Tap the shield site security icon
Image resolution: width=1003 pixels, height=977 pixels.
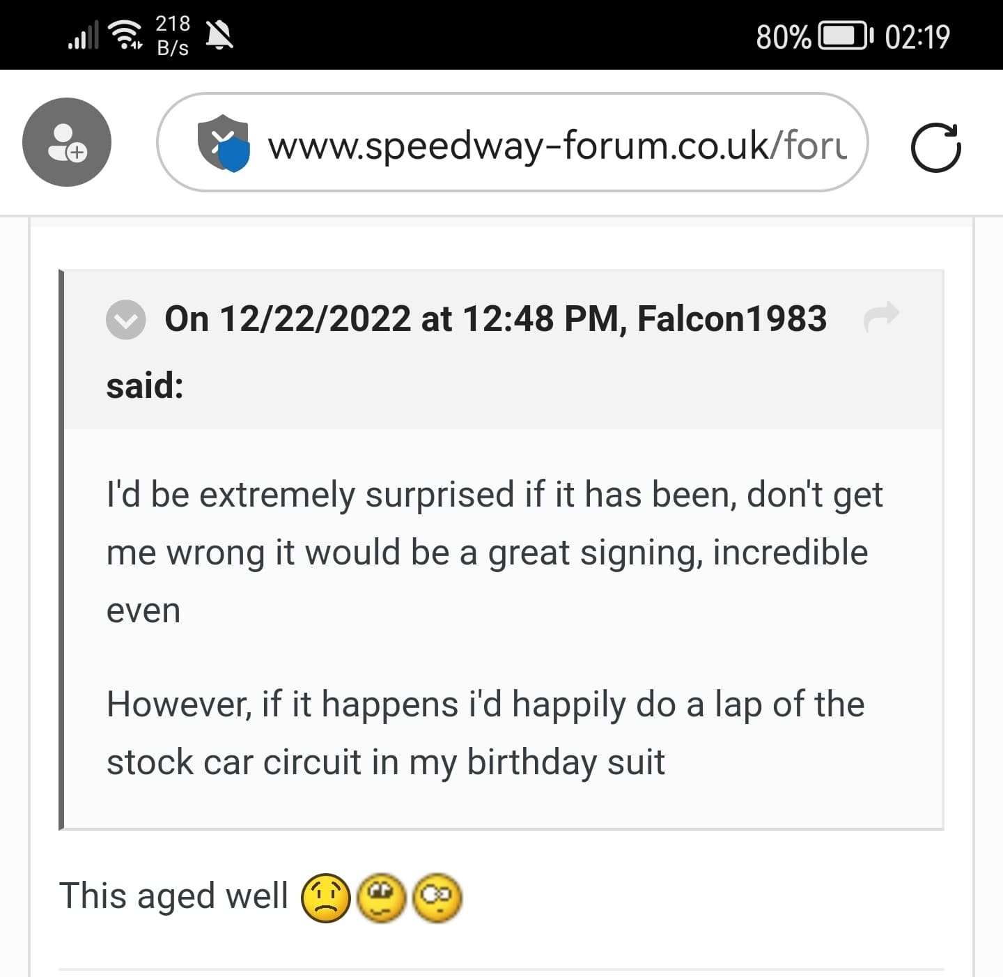[x=224, y=143]
